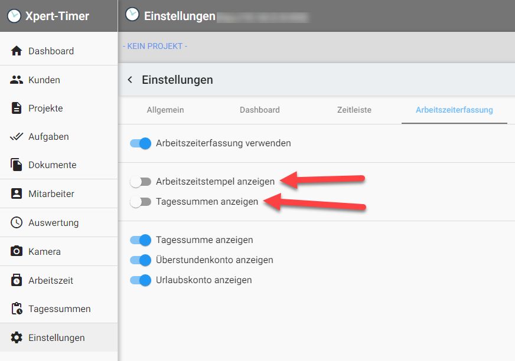
Task: Open the Zeitleiste tab
Action: [354, 110]
